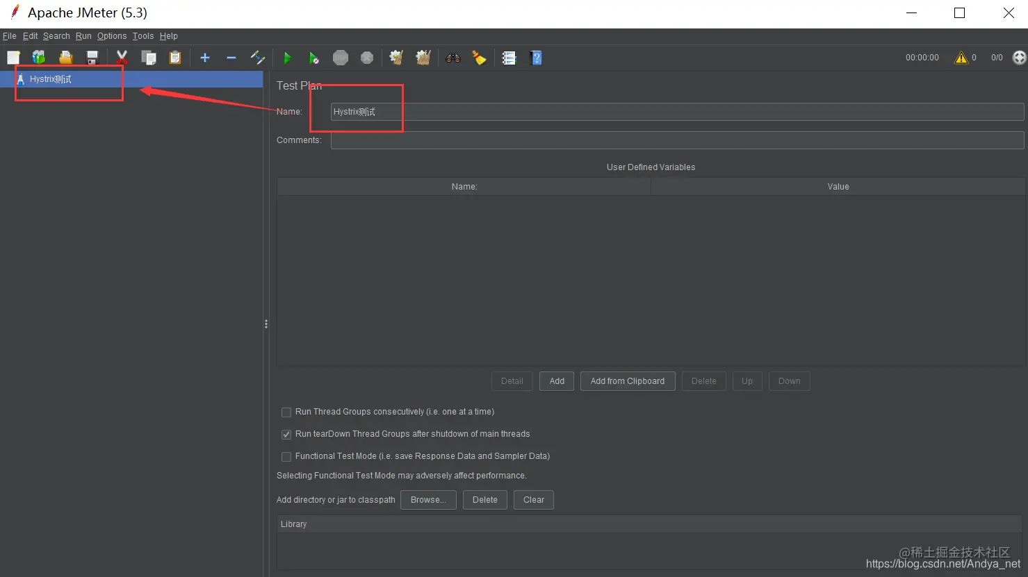Click the Help question mark icon
Viewport: 1028px width, 577px height.
tap(536, 58)
